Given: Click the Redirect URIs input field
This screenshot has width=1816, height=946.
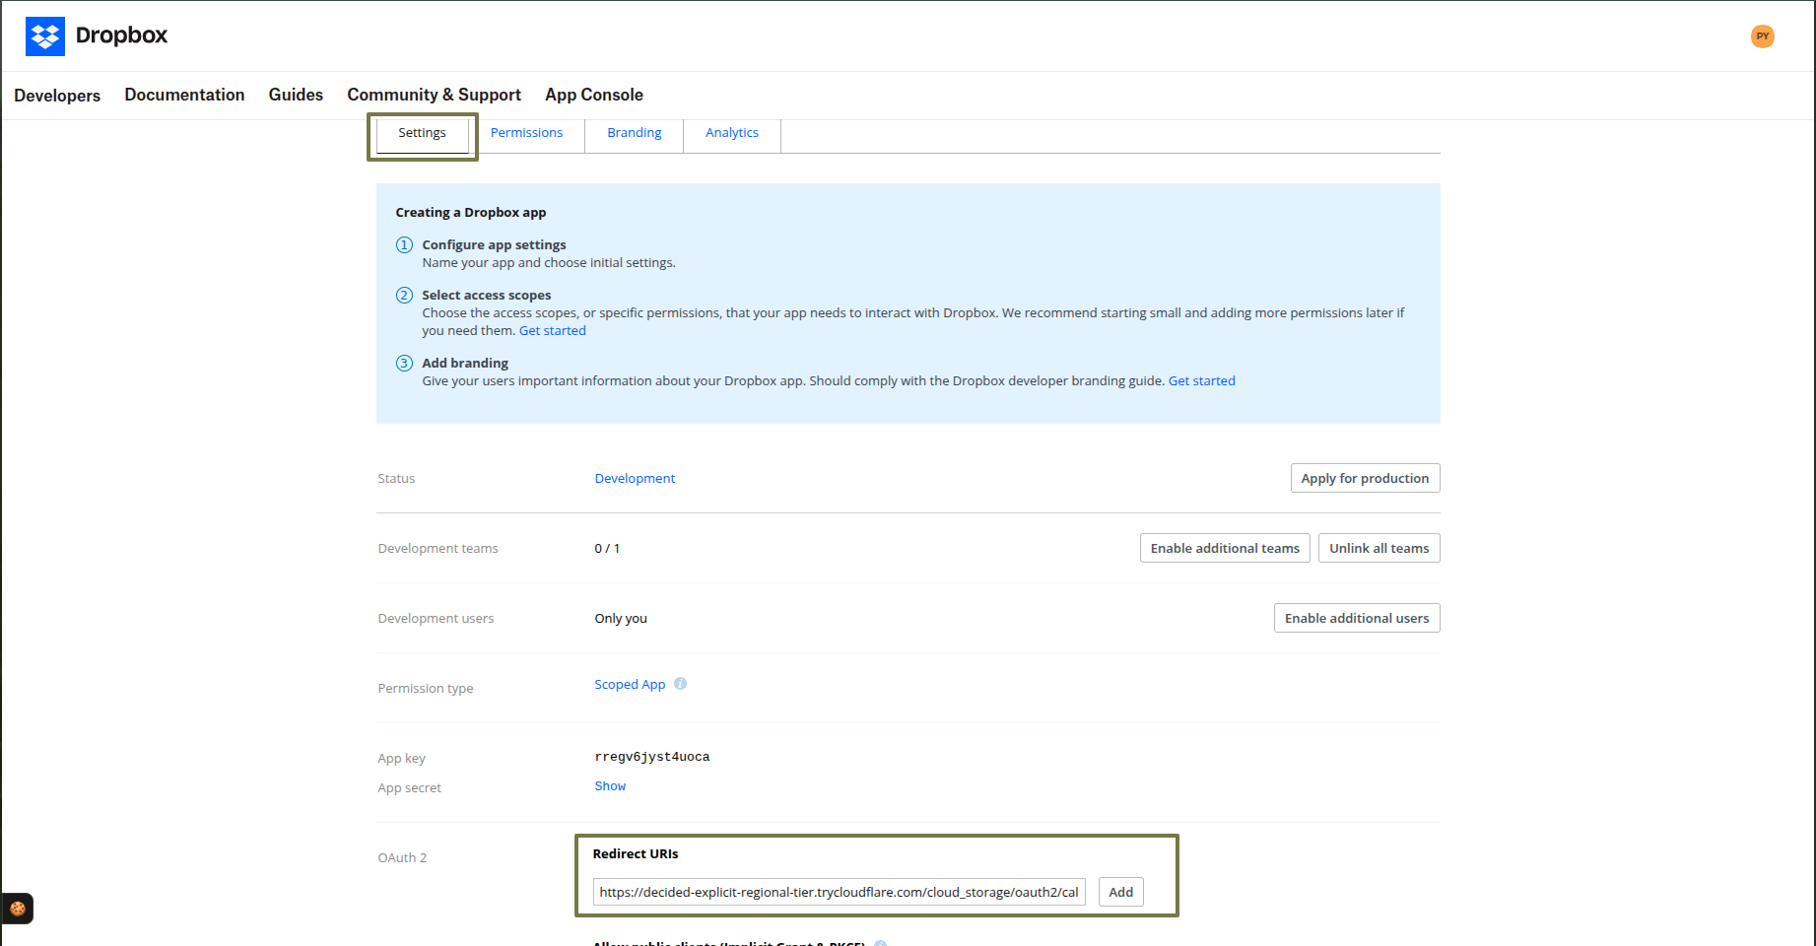Looking at the screenshot, I should coord(839,892).
